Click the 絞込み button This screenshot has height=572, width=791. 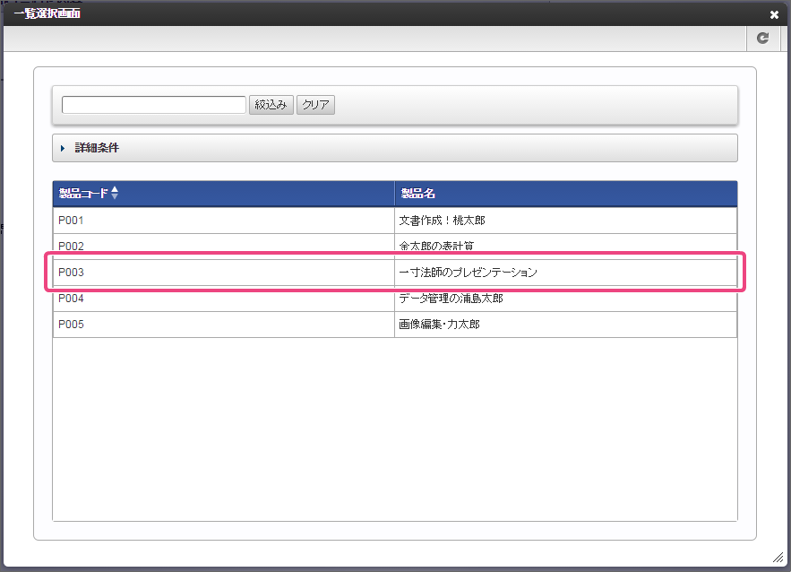(271, 105)
